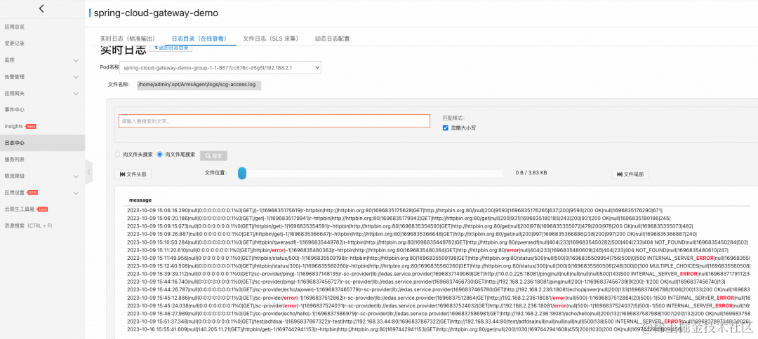This screenshot has width=758, height=339.
Task: Open 变更记录 in sidebar
Action: point(15,43)
